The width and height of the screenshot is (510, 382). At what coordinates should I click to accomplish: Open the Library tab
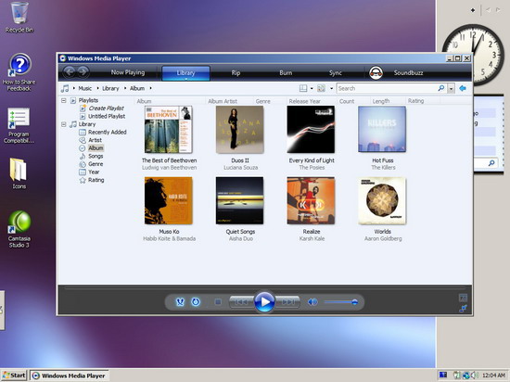[x=185, y=73]
